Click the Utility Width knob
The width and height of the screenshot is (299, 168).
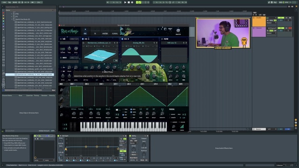[134, 149]
